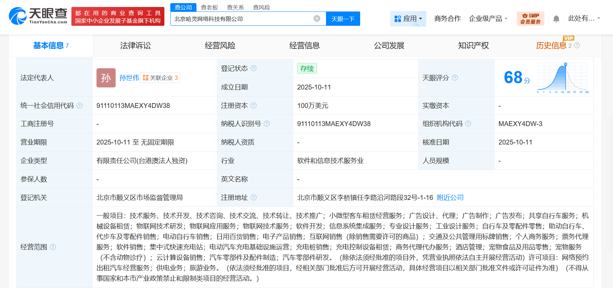
Task: Click the help icon next to 统一社会信用代码
Action: pyautogui.click(x=79, y=106)
